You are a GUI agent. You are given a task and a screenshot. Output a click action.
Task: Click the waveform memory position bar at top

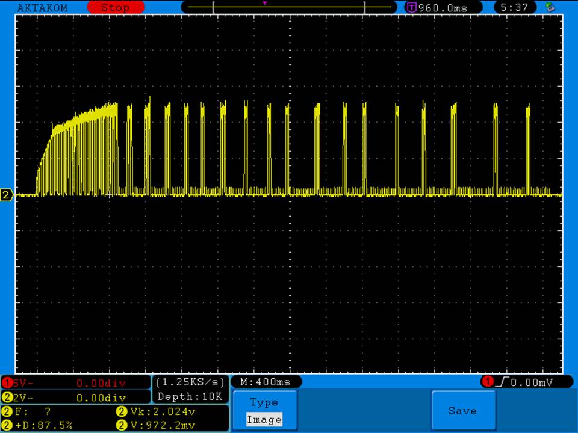(x=289, y=7)
